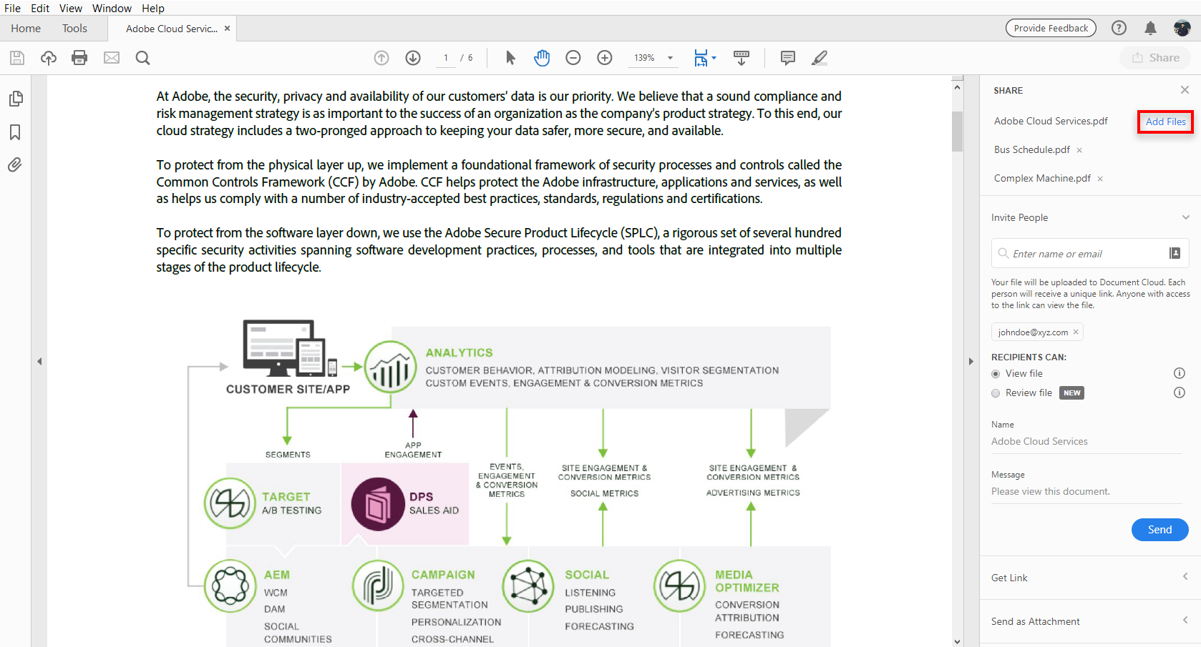Remove Bus Schedule.pdf from share list

tap(1079, 150)
